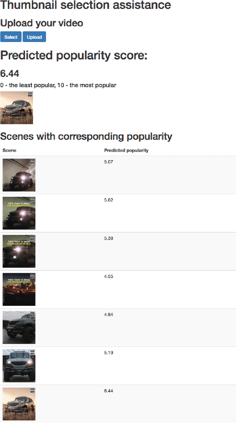
Task: Choose the scene thumbnail scored 5.38
Action: coord(19,251)
